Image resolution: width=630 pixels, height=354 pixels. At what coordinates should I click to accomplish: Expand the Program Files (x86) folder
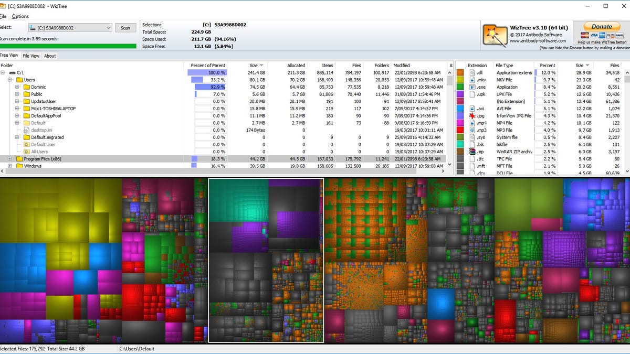(10, 158)
